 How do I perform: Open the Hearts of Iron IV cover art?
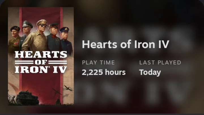point(41,56)
